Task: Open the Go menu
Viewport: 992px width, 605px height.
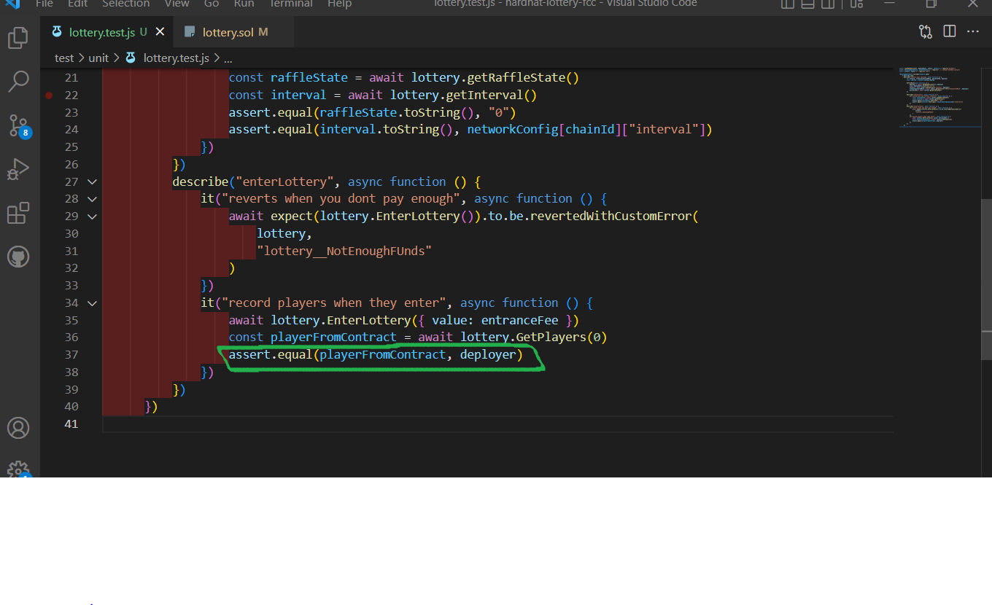Action: [212, 4]
